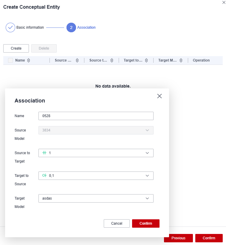Click the Source to Target chevron arrow
Screen dimensions: 226x245
click(x=147, y=153)
